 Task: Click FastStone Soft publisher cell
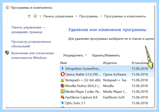point(114,97)
